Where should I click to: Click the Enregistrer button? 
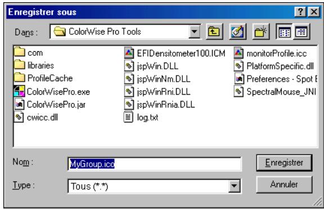[284, 163]
